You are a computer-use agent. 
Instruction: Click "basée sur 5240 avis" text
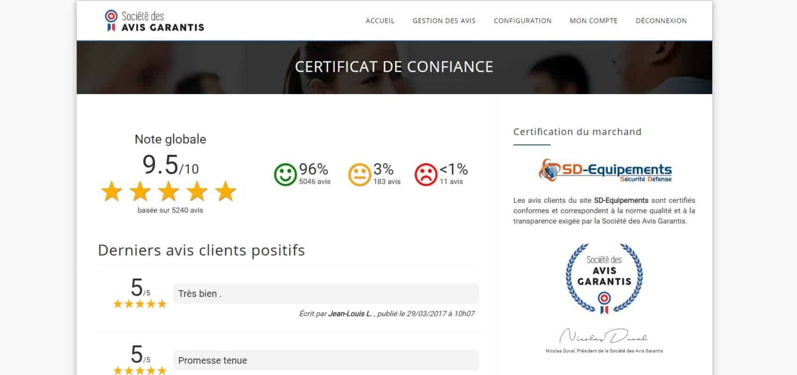[170, 210]
